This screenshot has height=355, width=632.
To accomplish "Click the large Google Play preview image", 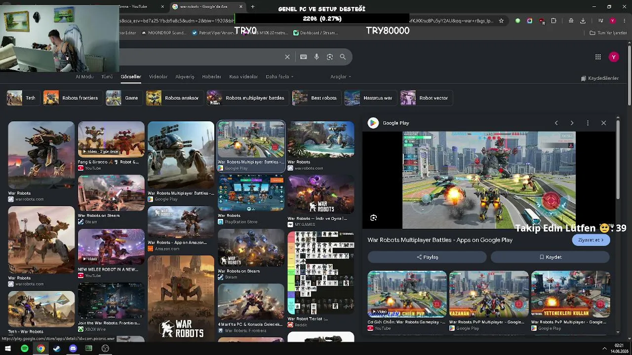I will tap(489, 180).
